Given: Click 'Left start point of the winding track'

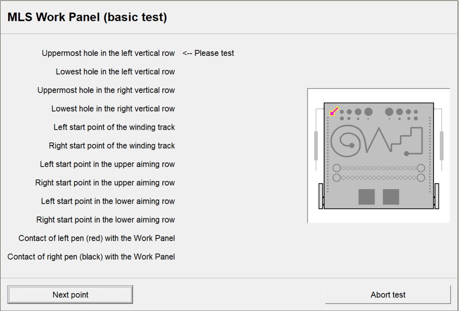Looking at the screenshot, I should coord(114,127).
